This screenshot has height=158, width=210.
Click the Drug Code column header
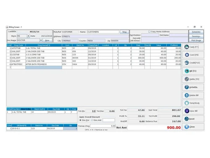(x=18, y=45)
